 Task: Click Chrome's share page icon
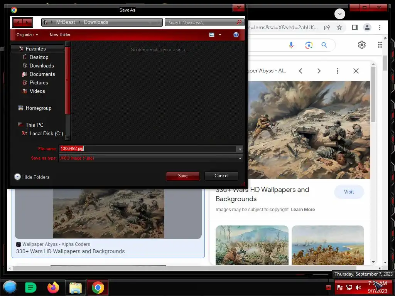(x=327, y=27)
